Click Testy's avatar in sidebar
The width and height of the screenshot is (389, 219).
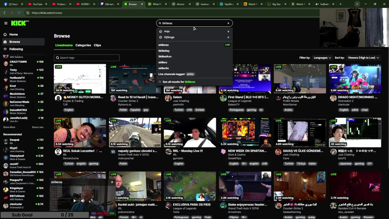tap(5, 71)
